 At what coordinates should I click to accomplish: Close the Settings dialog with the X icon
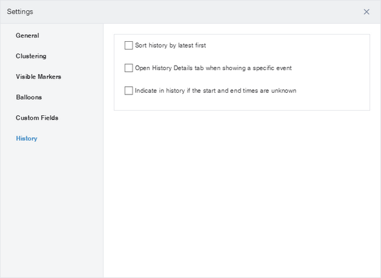(366, 12)
